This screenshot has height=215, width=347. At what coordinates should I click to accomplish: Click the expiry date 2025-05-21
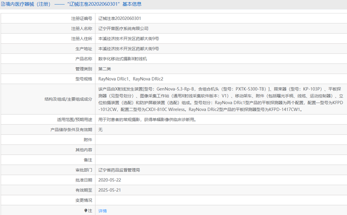[x=110, y=190]
